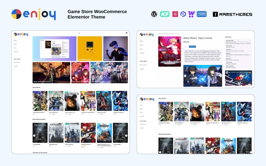Image resolution: width=266 pixels, height=166 pixels.
Task: Select Logout in product page sidebar
Action: click(x=142, y=69)
